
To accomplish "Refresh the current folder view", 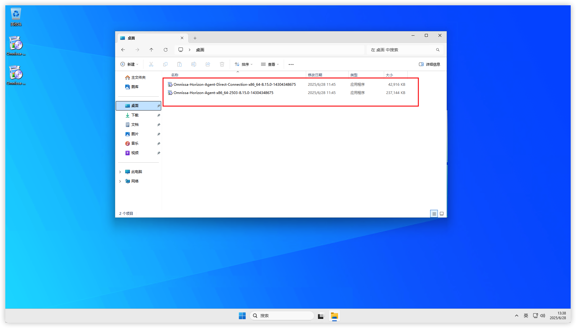I will click(x=166, y=50).
